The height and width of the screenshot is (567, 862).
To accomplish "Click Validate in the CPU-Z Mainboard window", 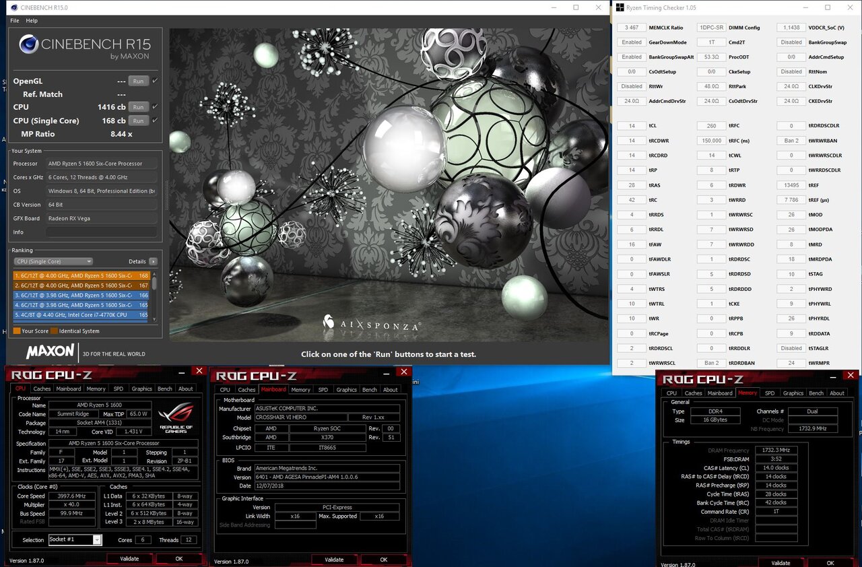I will tap(334, 560).
